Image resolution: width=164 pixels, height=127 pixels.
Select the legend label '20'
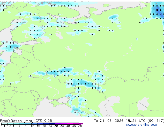[44, 126]
